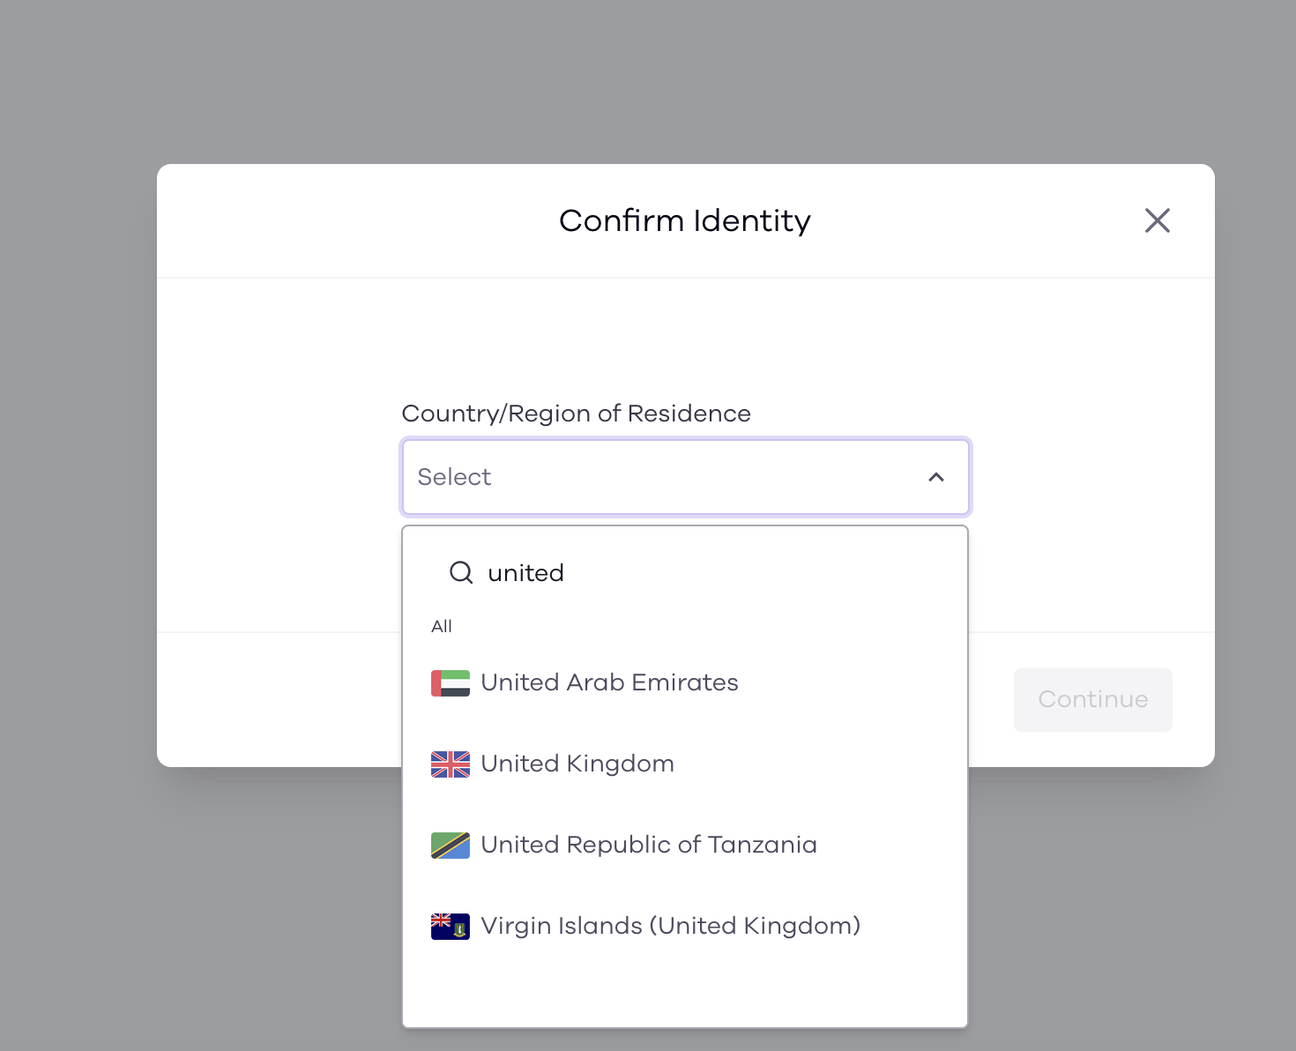
Task: Select United Republic of Tanzania
Action: 649,845
